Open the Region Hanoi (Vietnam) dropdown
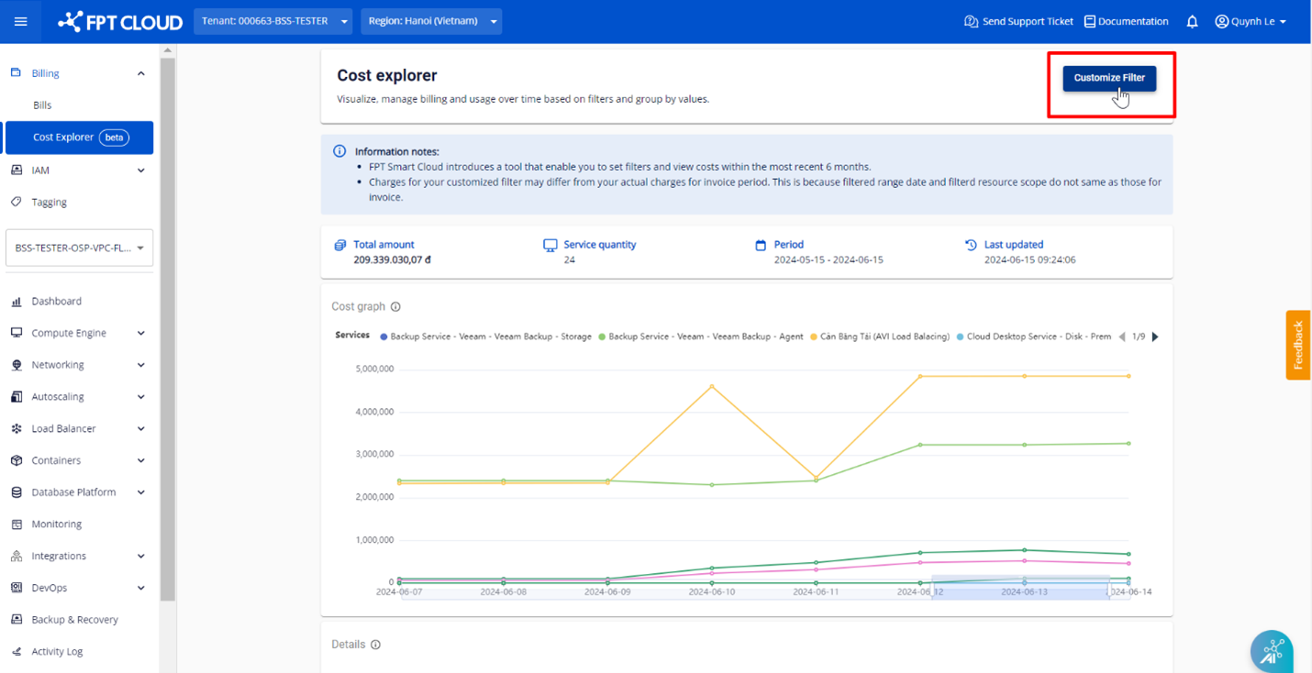 coord(431,21)
